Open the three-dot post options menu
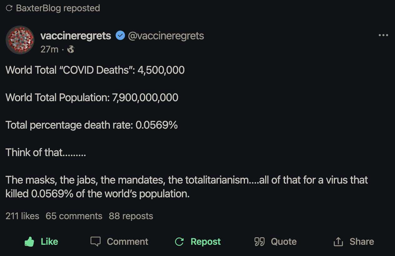The image size is (395, 256). click(x=383, y=35)
